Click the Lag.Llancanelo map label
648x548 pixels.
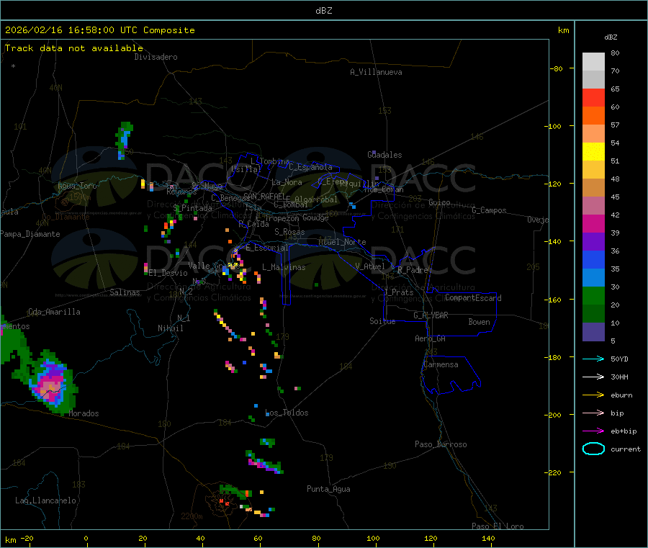pos(46,501)
